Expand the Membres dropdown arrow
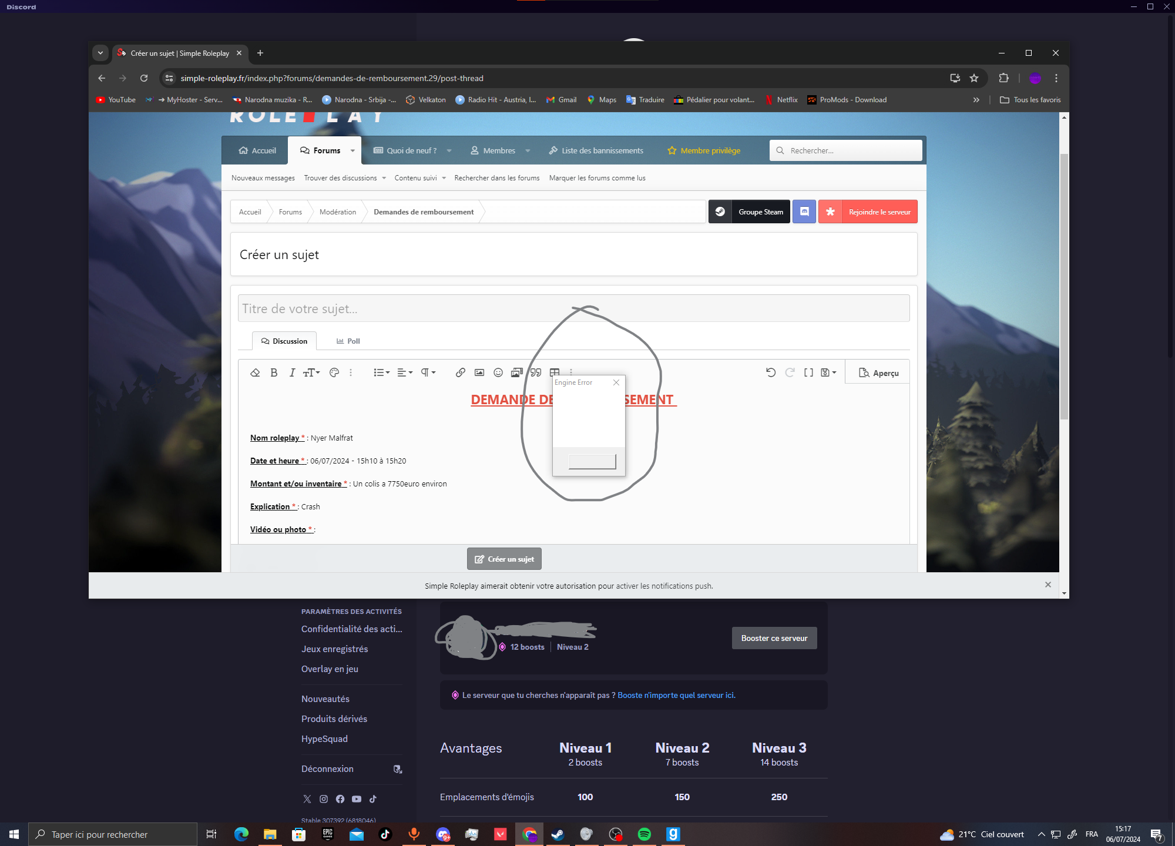 click(528, 150)
